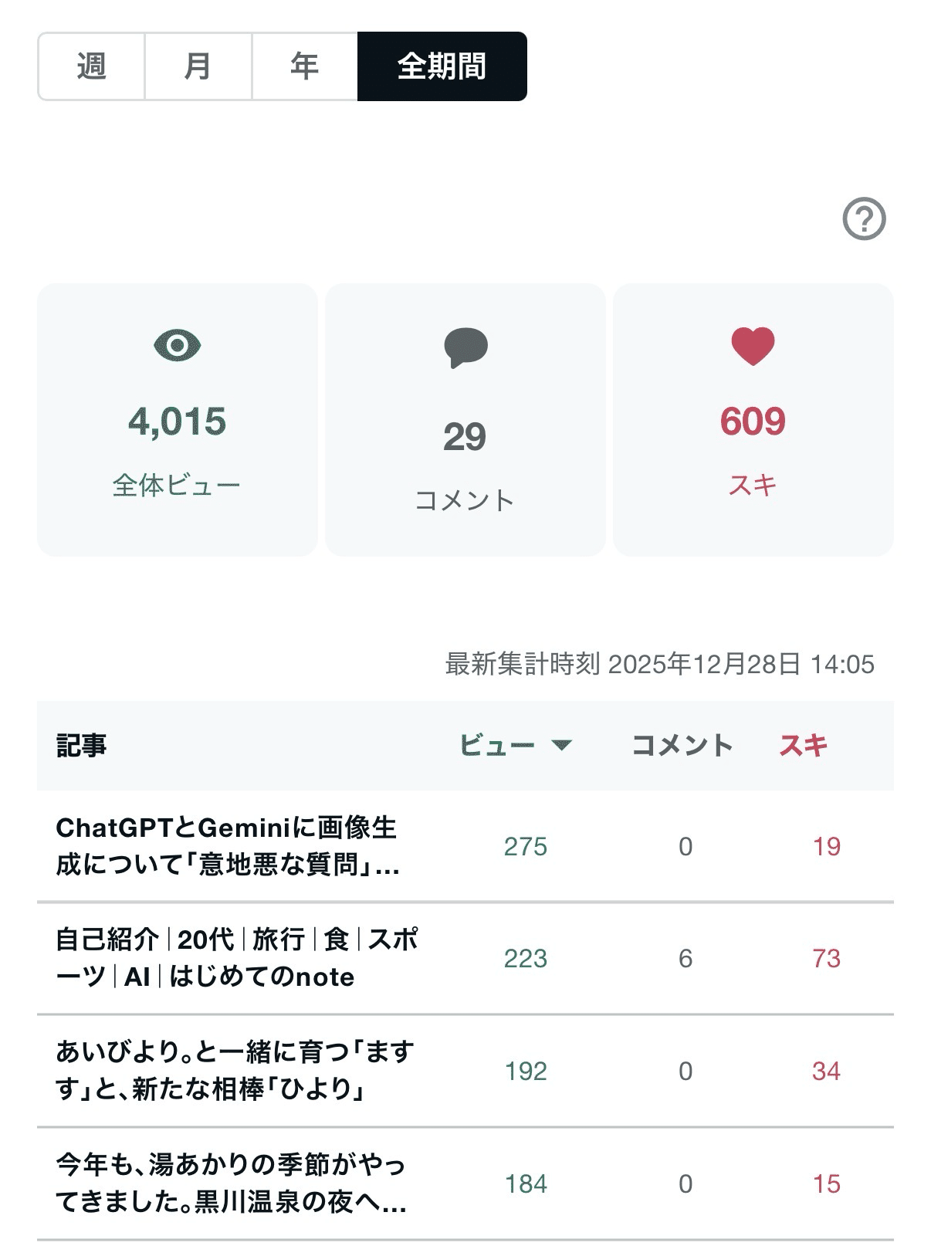Click the red heart icon

pos(753,346)
